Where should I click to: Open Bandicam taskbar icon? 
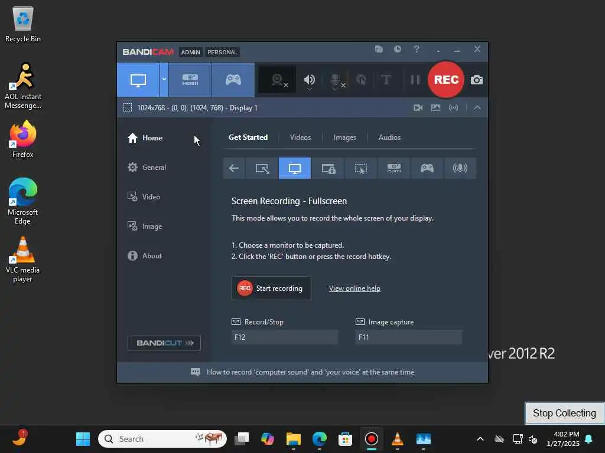[x=372, y=439]
